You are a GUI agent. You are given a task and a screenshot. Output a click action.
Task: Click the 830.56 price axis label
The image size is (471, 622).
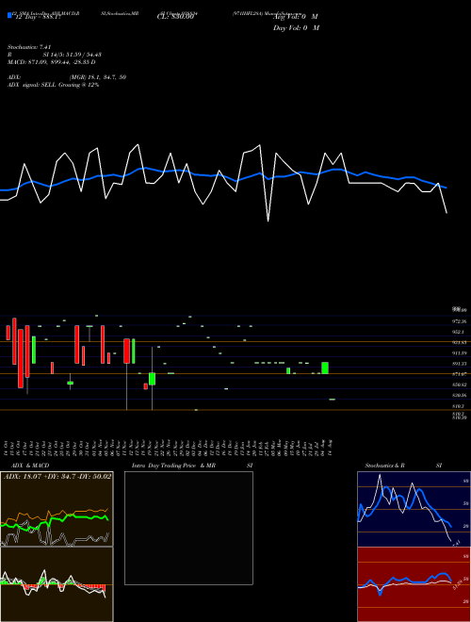click(459, 395)
